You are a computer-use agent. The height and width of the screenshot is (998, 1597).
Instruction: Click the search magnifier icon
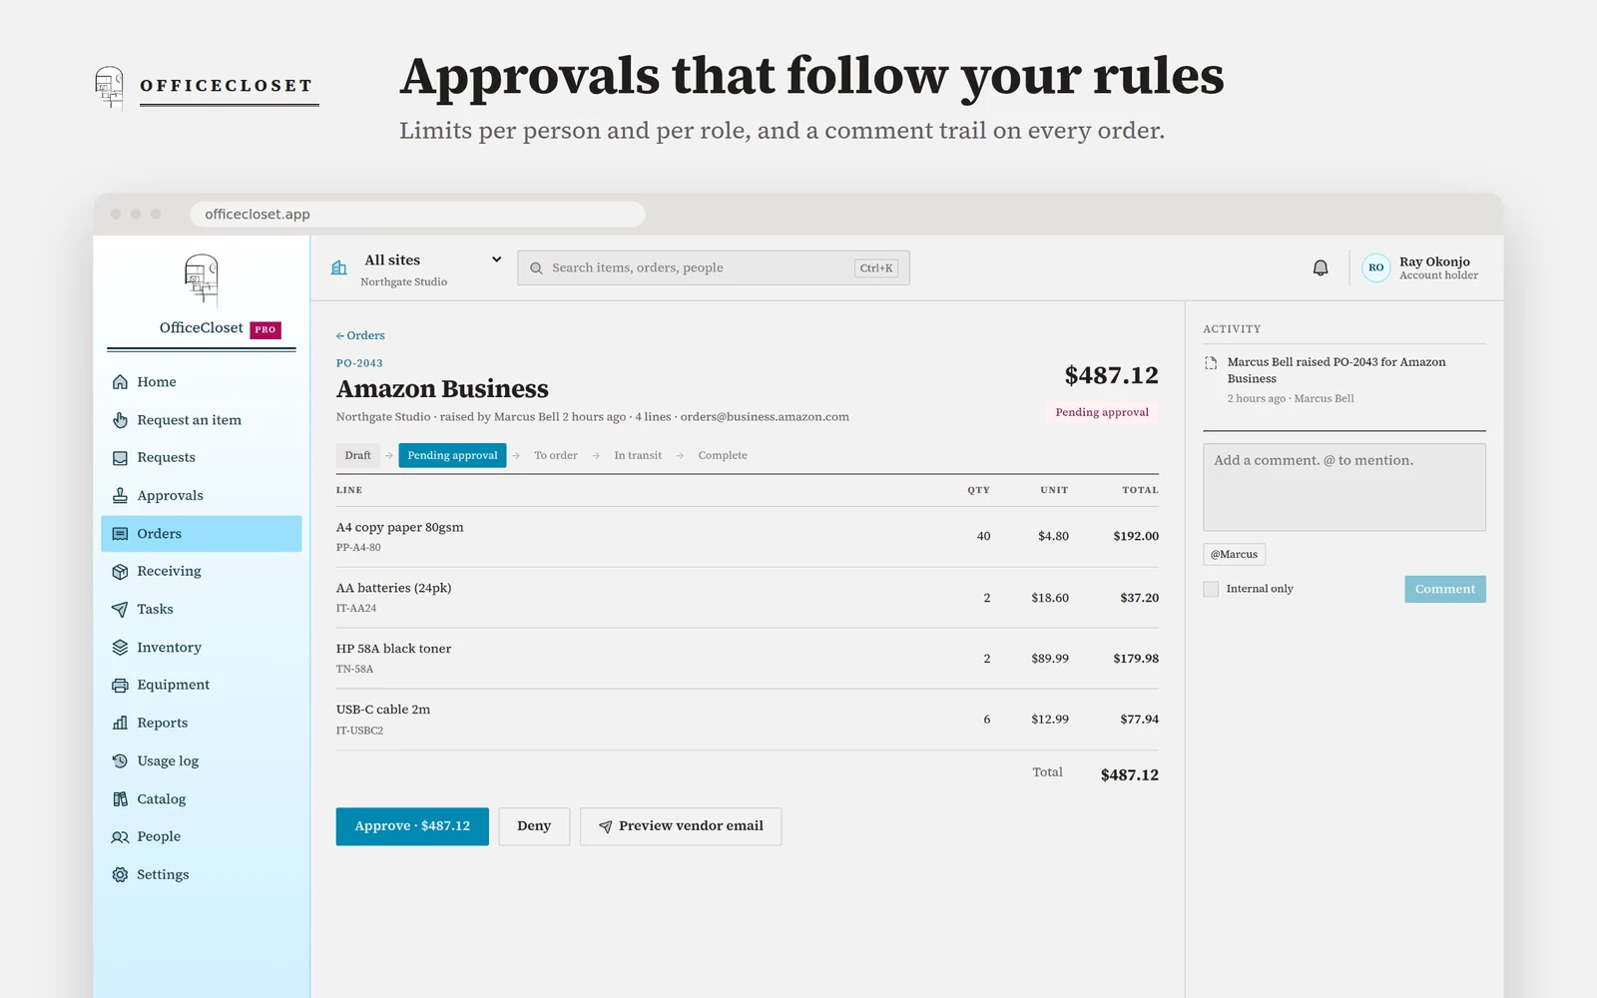pyautogui.click(x=536, y=268)
